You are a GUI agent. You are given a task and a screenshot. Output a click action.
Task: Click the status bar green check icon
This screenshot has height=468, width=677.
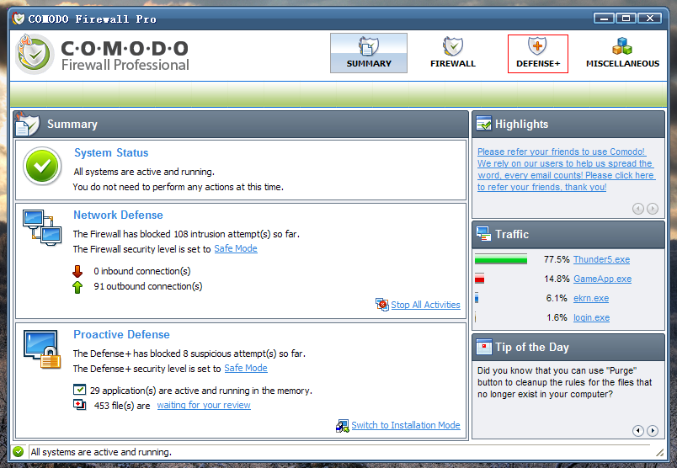[x=19, y=452]
